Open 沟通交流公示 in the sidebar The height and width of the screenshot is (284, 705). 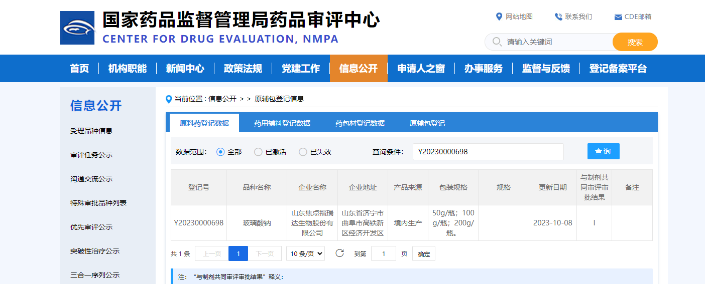pyautogui.click(x=91, y=179)
